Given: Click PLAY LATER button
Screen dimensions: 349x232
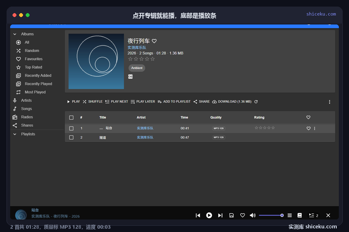Looking at the screenshot, I should [143, 102].
